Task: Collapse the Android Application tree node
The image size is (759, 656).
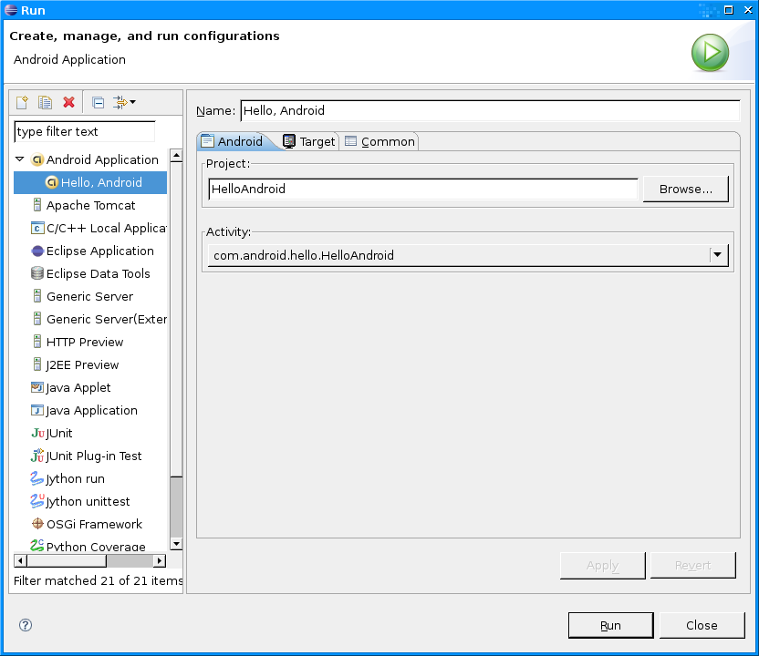Action: click(20, 159)
